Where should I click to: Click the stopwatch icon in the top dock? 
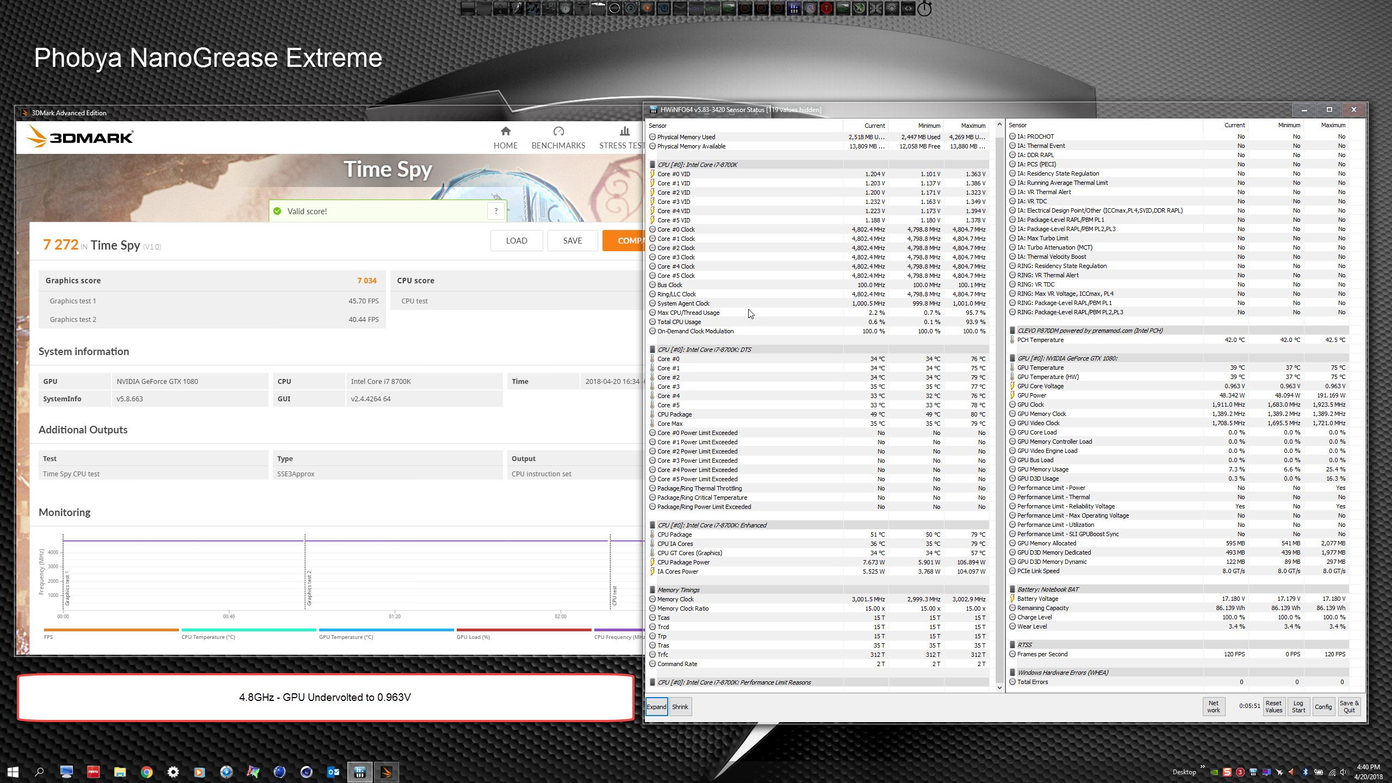click(924, 8)
